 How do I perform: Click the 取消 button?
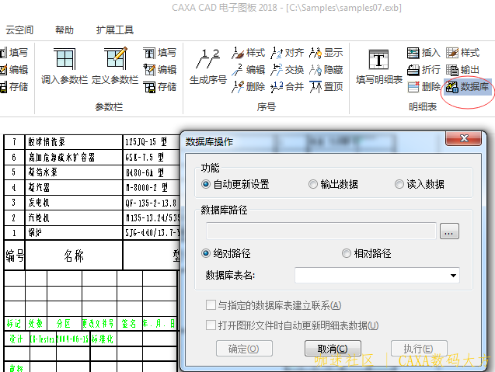coord(332,349)
